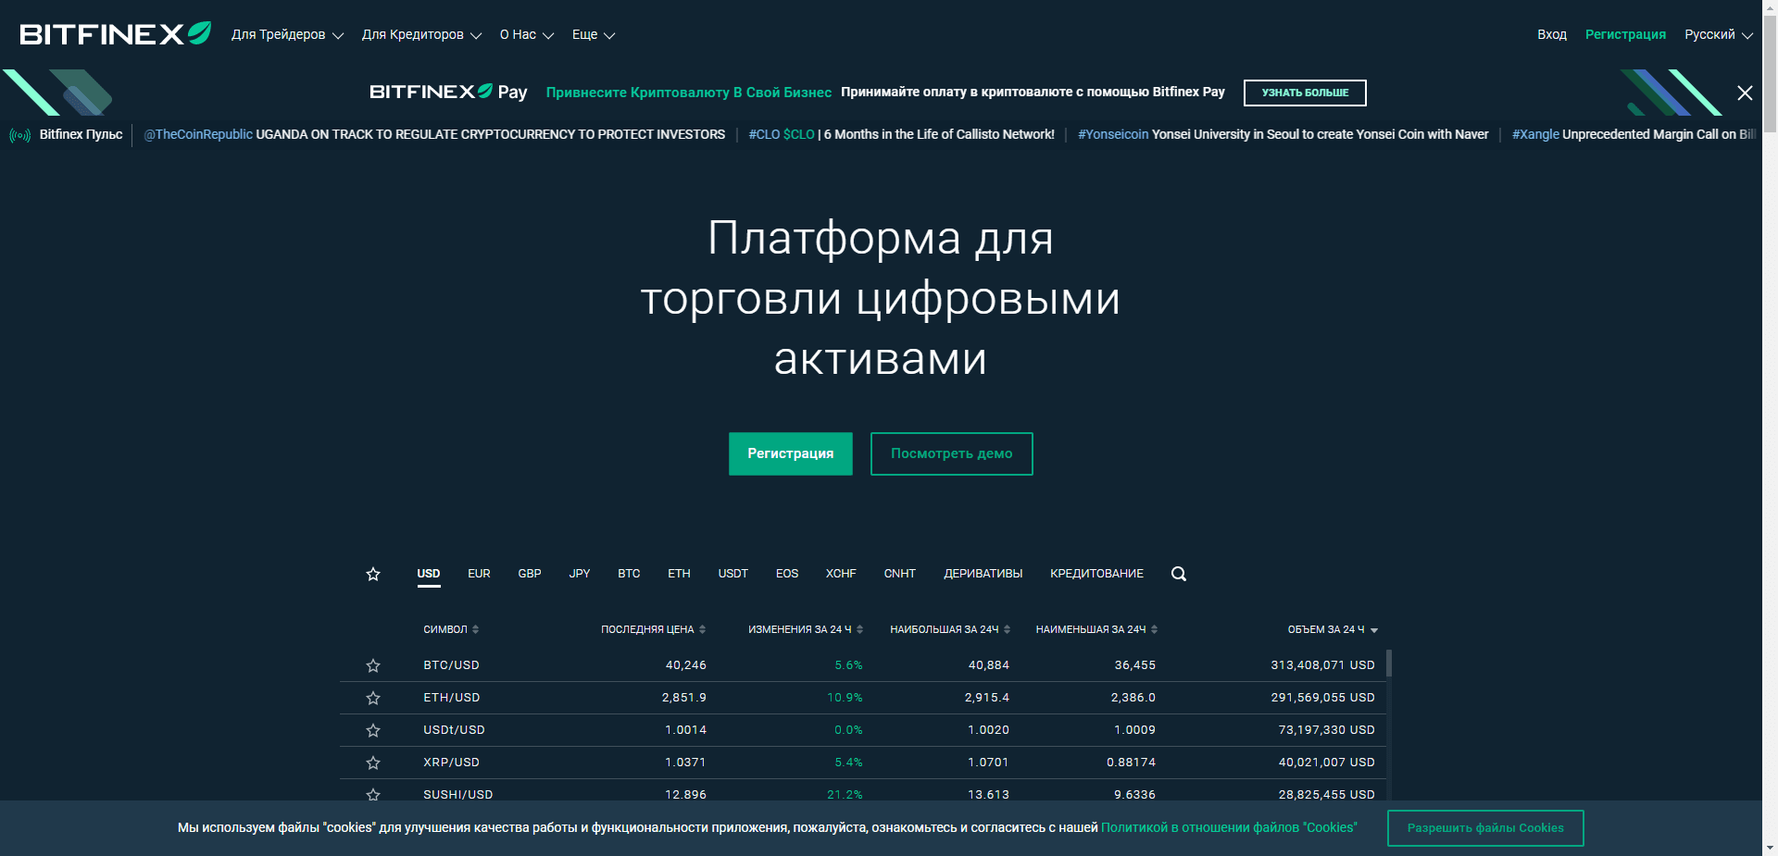
Task: Click the Разрешить файлы Cookies button
Action: click(1484, 828)
